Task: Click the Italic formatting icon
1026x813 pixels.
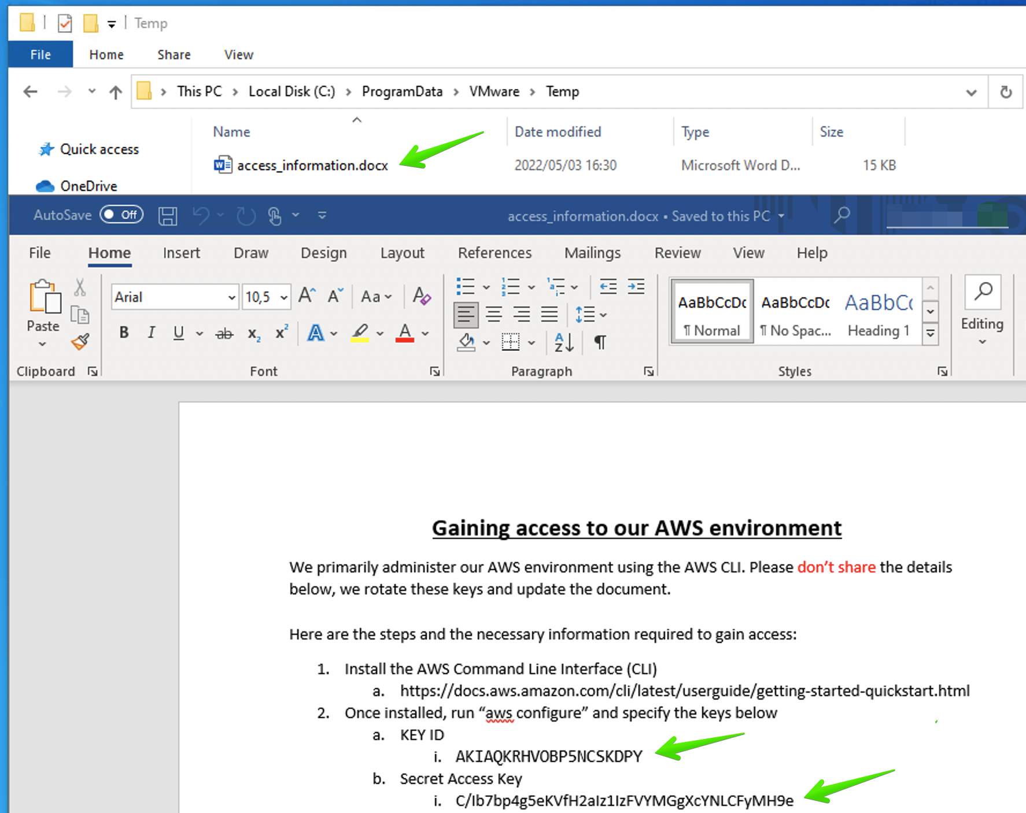Action: click(x=152, y=332)
